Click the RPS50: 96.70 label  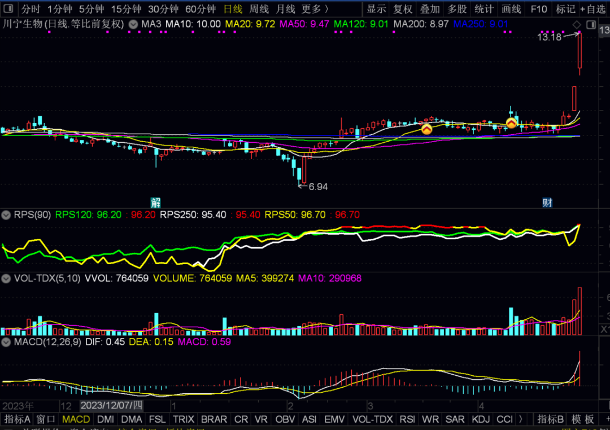point(295,214)
